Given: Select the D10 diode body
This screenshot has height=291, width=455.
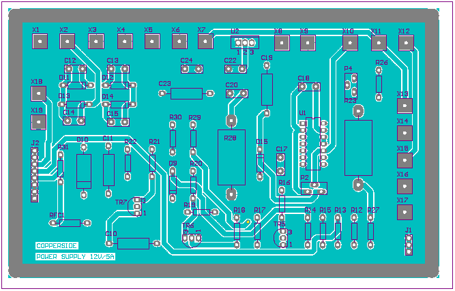Looking at the screenshot, I should pos(84,170).
